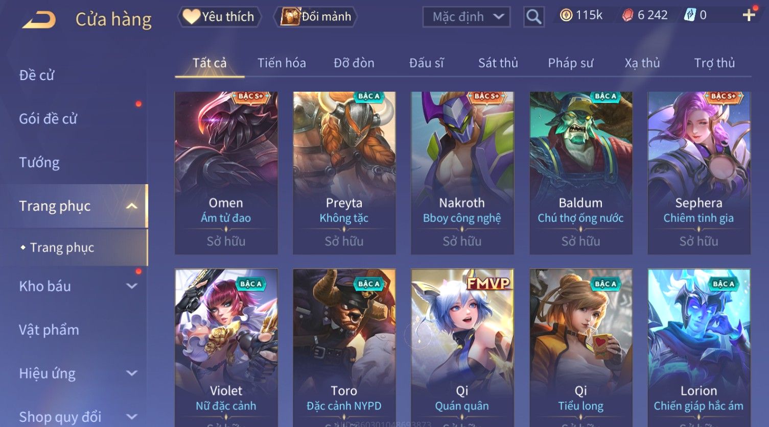Expand the Hiệu ứng sidebar section
Screen dimensions: 769x427
tap(132, 373)
